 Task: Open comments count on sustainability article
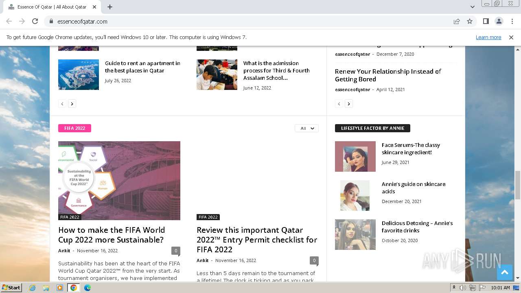176,251
